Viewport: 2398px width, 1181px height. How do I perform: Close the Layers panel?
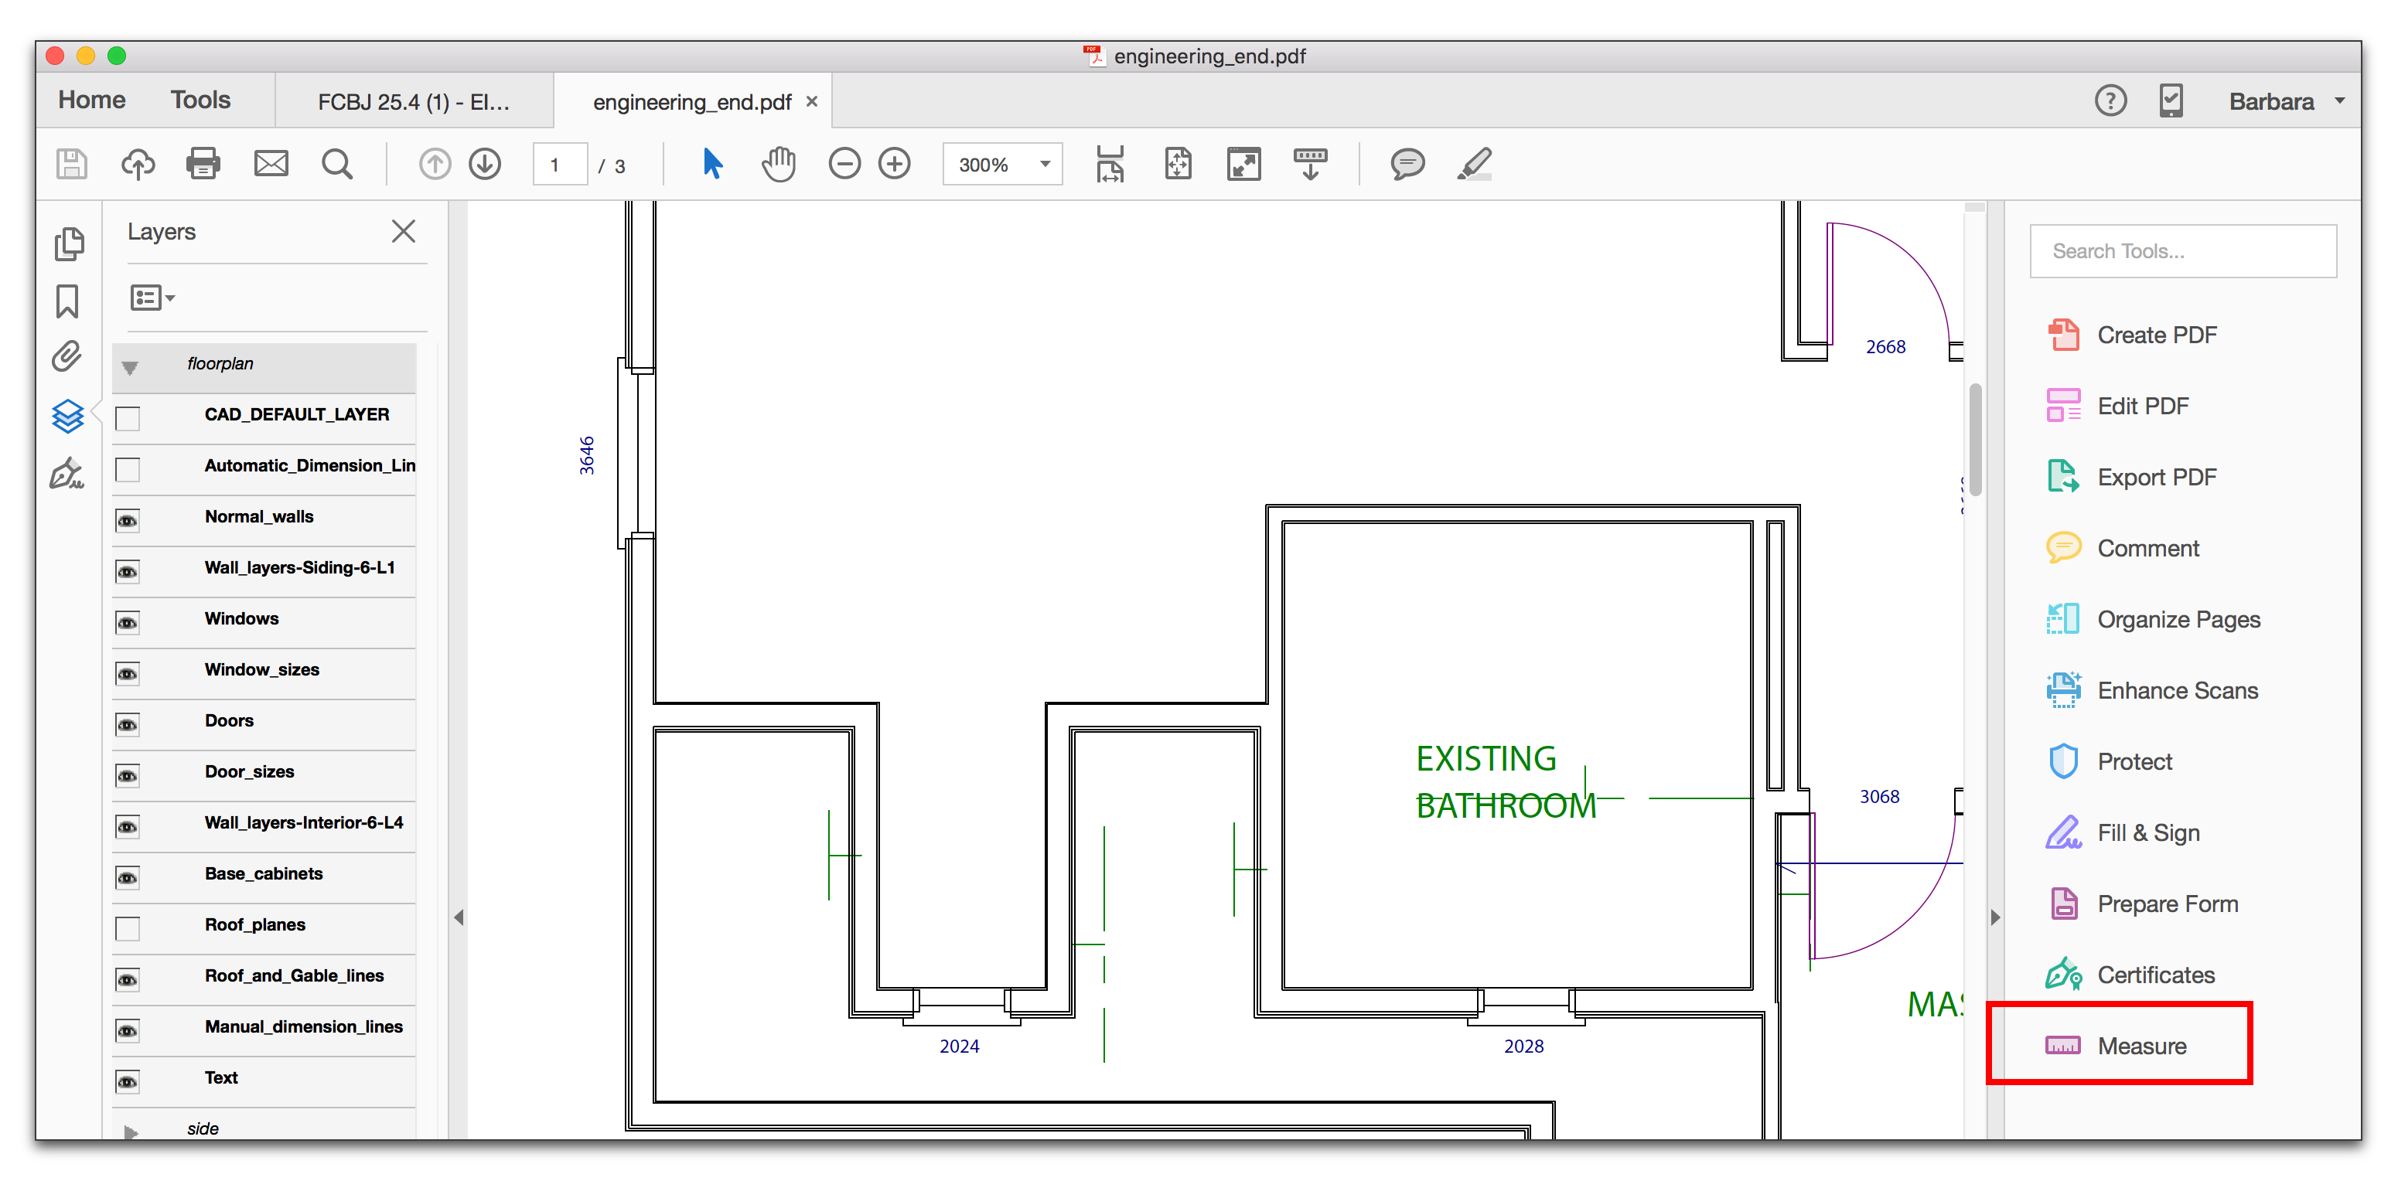(x=403, y=231)
